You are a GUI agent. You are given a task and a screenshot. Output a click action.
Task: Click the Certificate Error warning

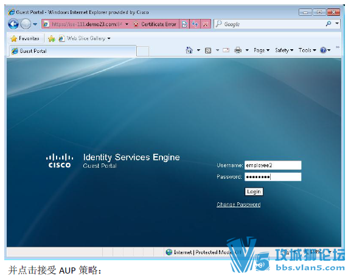(155, 24)
